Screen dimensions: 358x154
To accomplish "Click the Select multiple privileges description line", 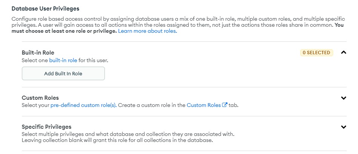I will click(x=128, y=134).
